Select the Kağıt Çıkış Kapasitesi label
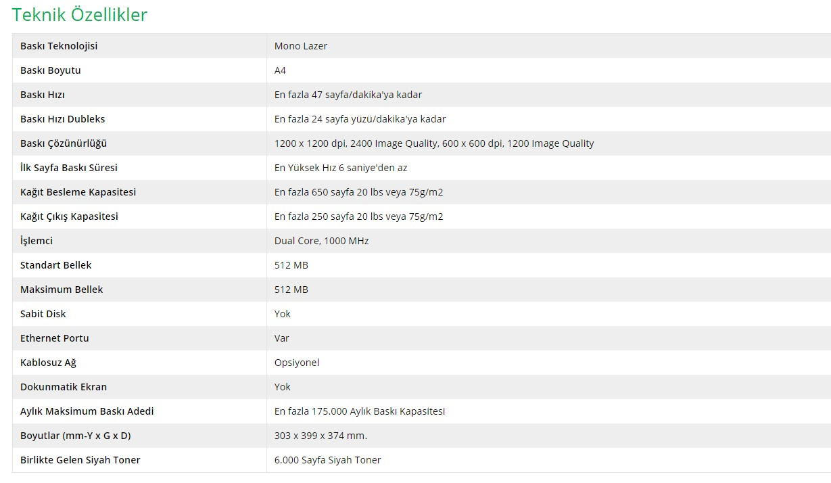Viewport: 831px width, 483px height. click(x=69, y=216)
